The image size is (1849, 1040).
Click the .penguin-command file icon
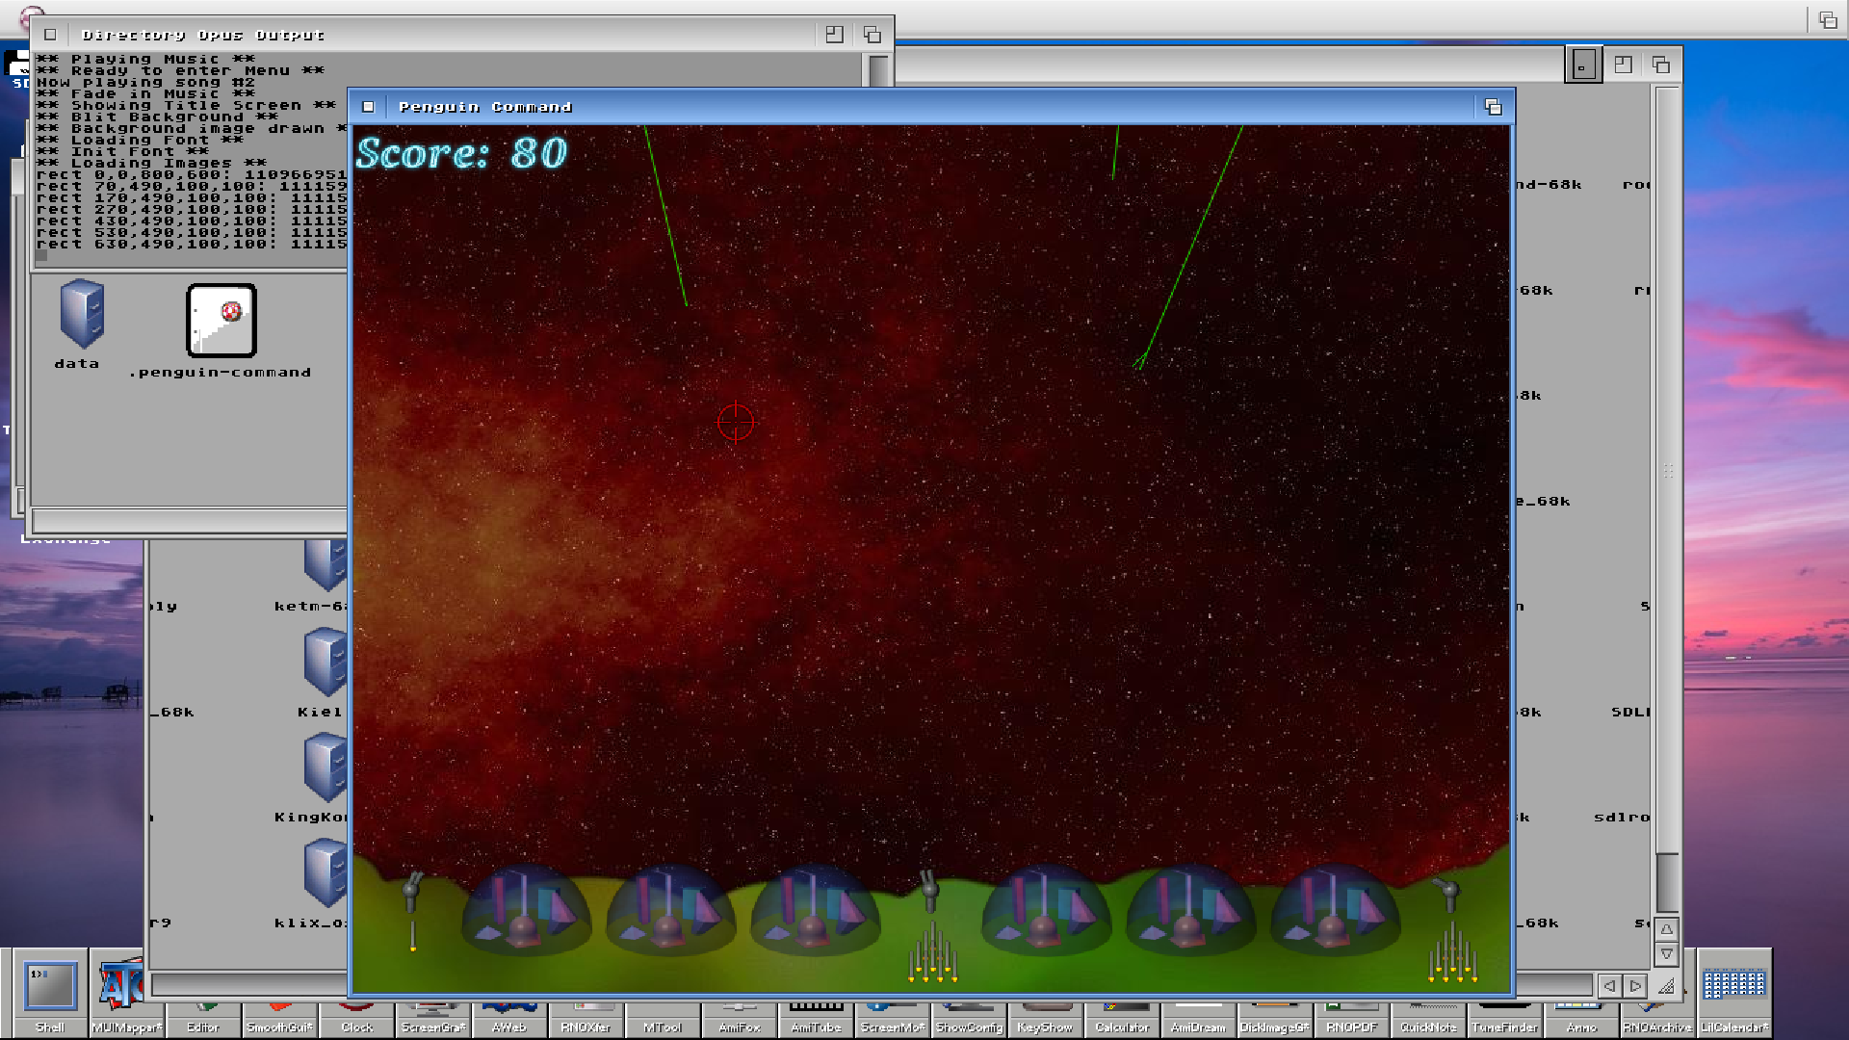[221, 321]
